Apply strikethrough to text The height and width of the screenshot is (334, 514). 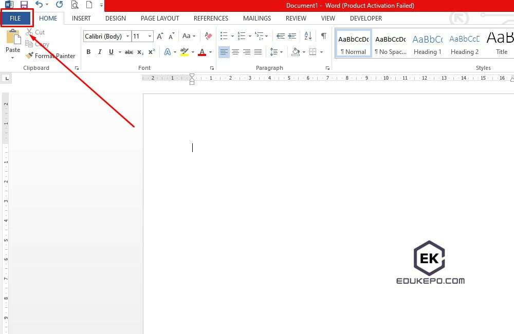point(128,52)
